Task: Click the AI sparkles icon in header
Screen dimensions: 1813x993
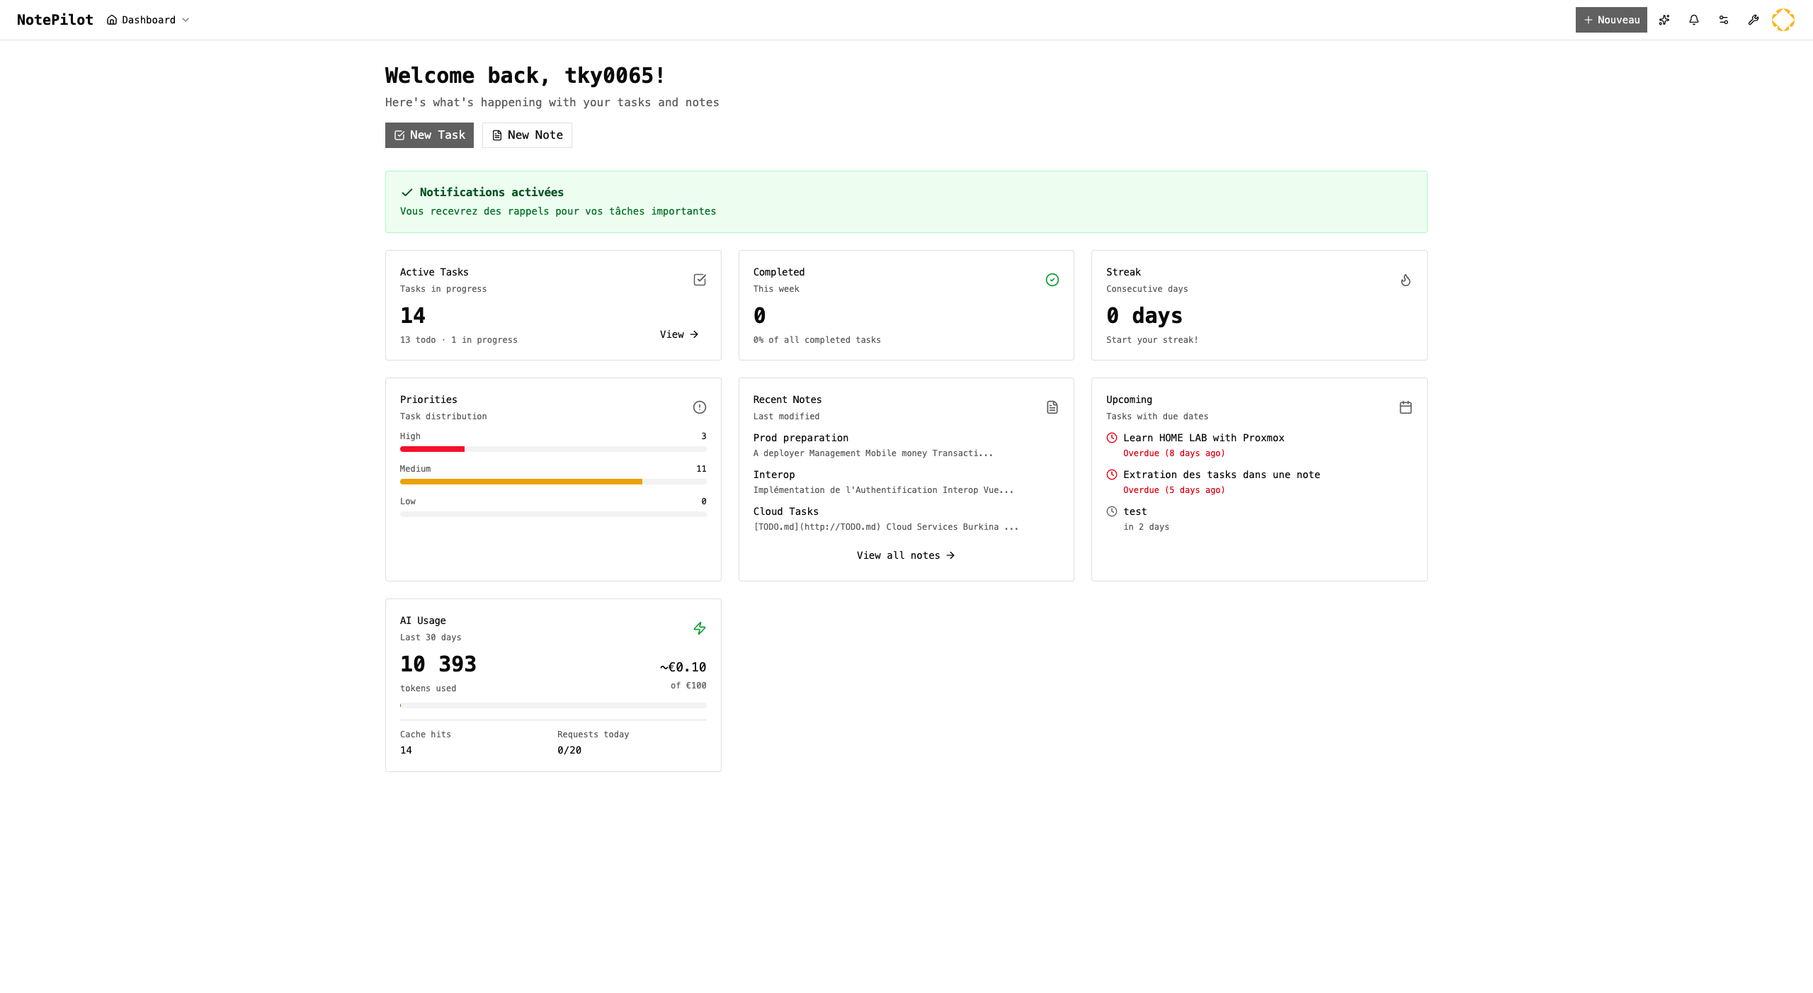Action: click(x=1664, y=20)
